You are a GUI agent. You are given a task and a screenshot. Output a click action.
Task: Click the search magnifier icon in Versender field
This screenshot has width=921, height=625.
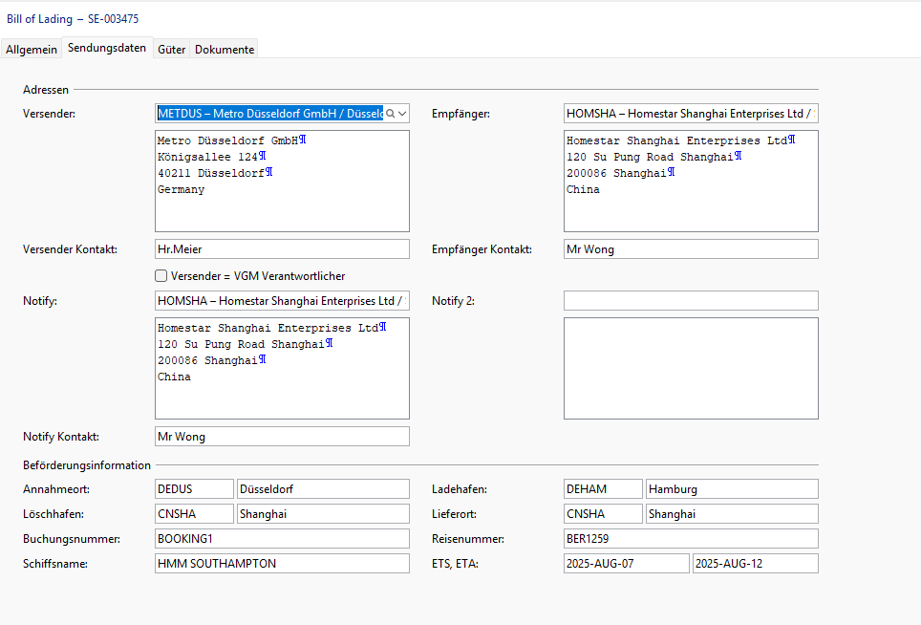pos(390,114)
